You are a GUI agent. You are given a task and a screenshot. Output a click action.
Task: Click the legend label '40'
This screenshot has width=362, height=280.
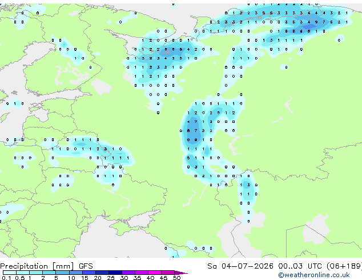[x=150, y=278]
